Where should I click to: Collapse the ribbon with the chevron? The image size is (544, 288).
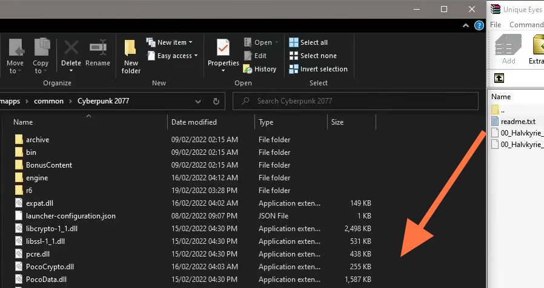tap(466, 25)
